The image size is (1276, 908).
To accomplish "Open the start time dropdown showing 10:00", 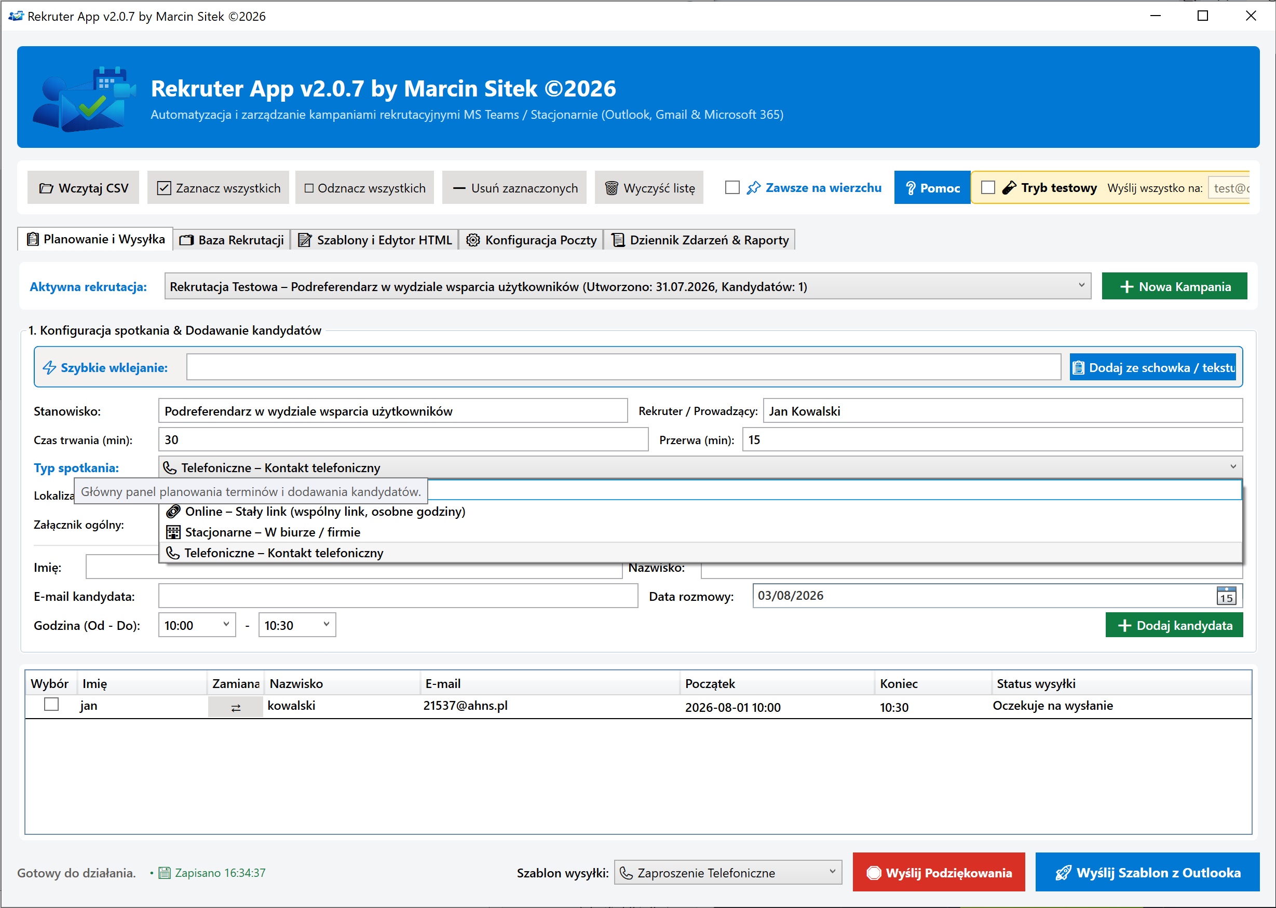I will point(226,625).
